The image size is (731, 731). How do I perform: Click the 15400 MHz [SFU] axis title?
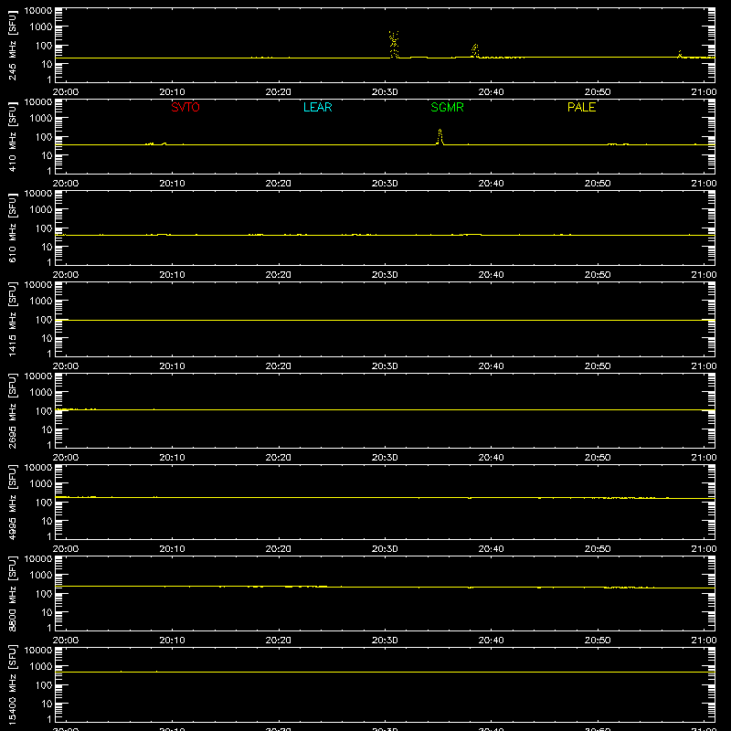pyautogui.click(x=13, y=684)
